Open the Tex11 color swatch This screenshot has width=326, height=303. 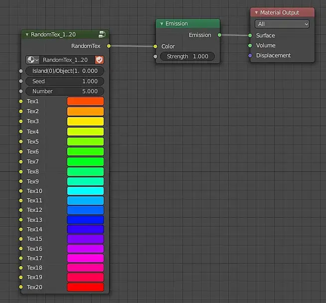[85, 200]
